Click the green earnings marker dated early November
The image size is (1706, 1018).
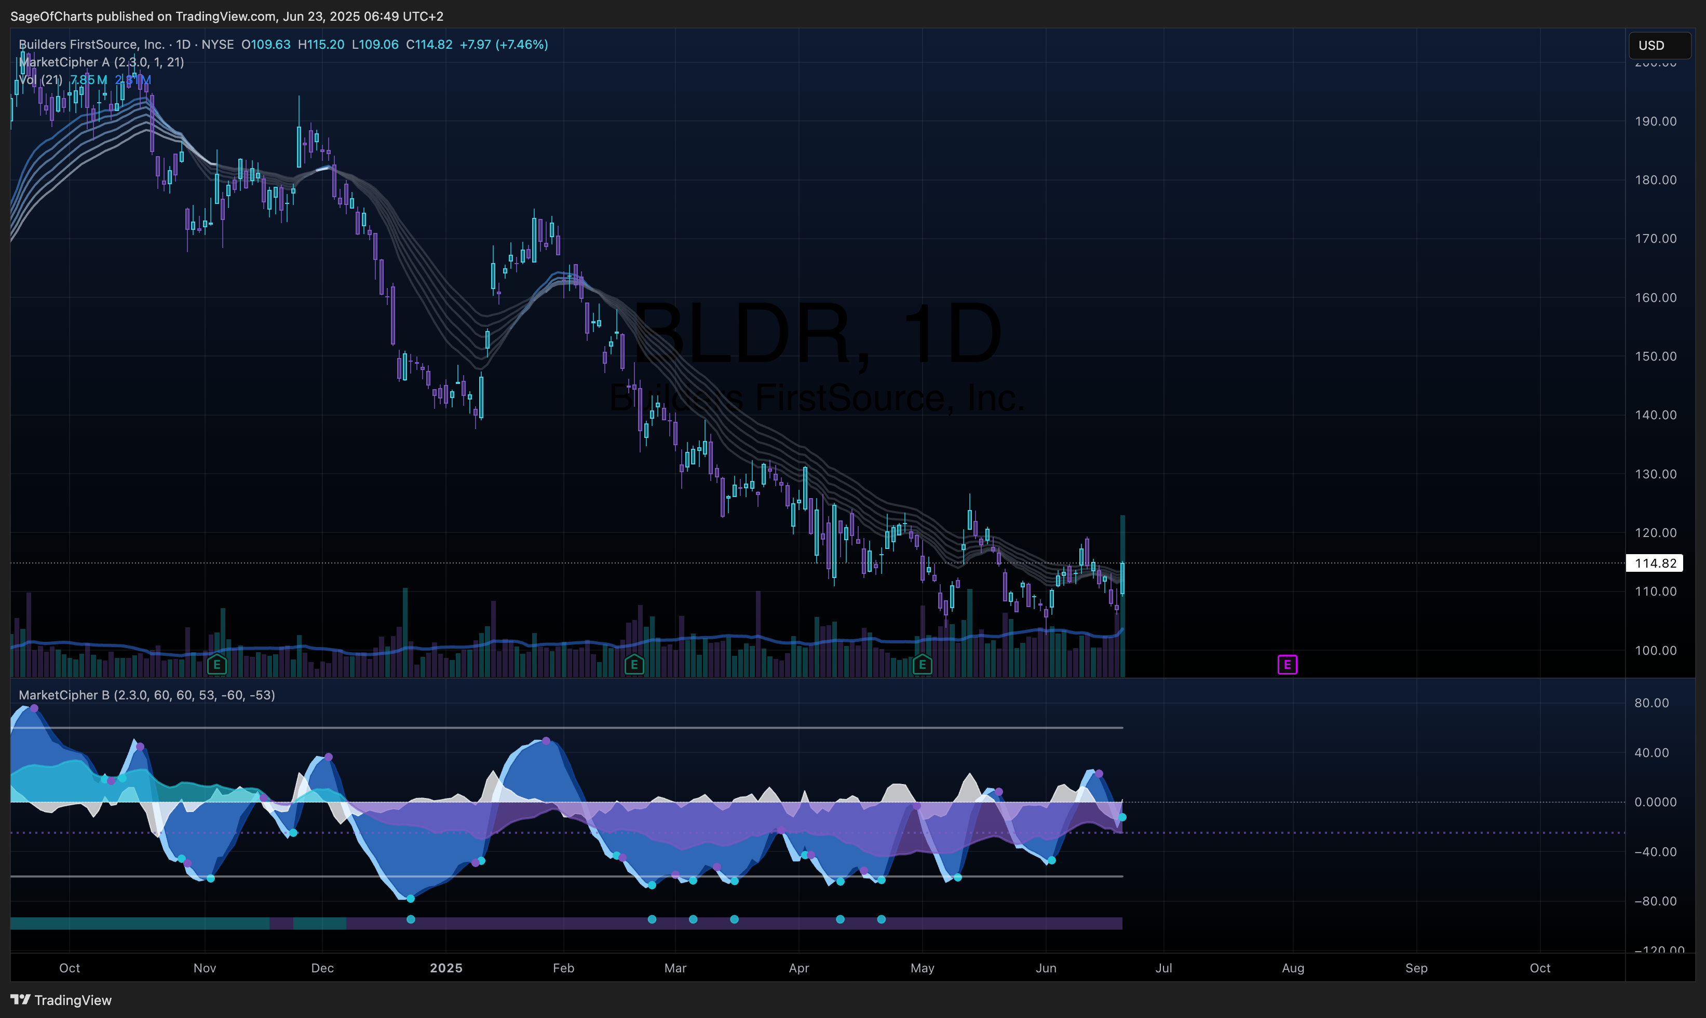point(217,664)
